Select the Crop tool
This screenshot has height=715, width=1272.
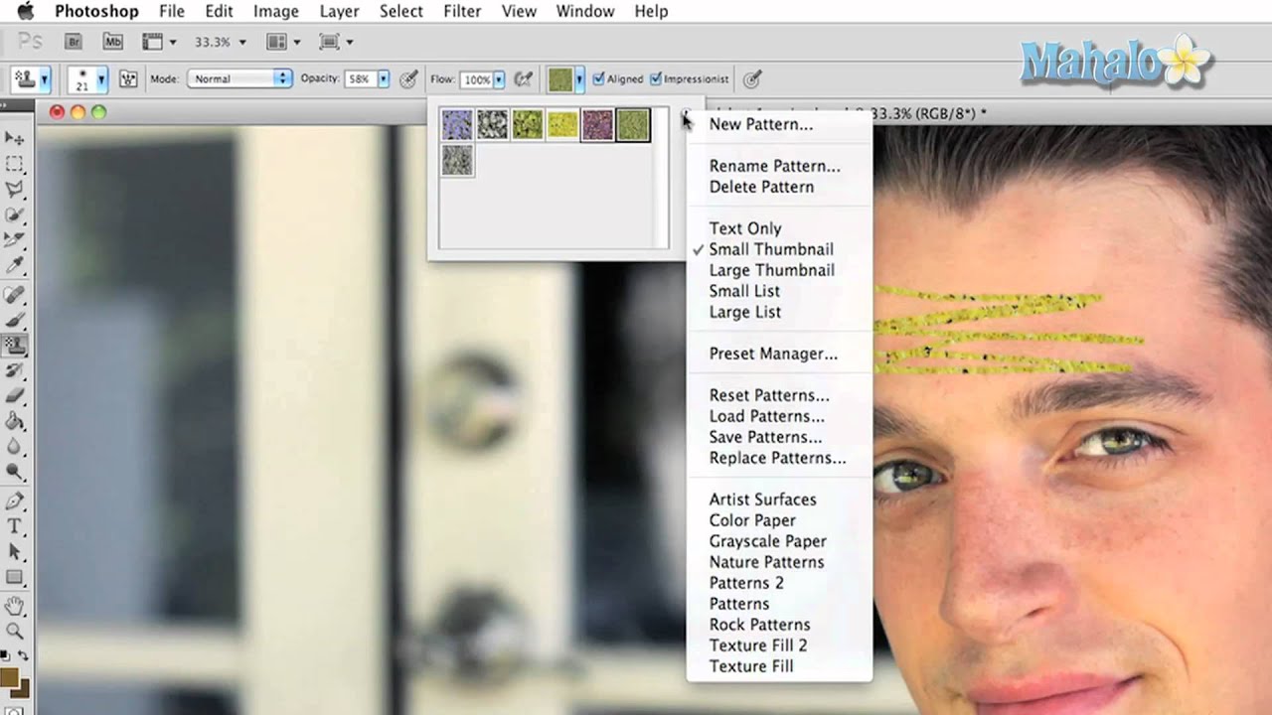pos(15,239)
